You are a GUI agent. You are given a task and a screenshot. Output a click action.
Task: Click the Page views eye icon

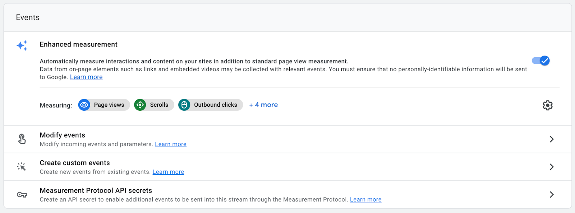[x=84, y=105]
